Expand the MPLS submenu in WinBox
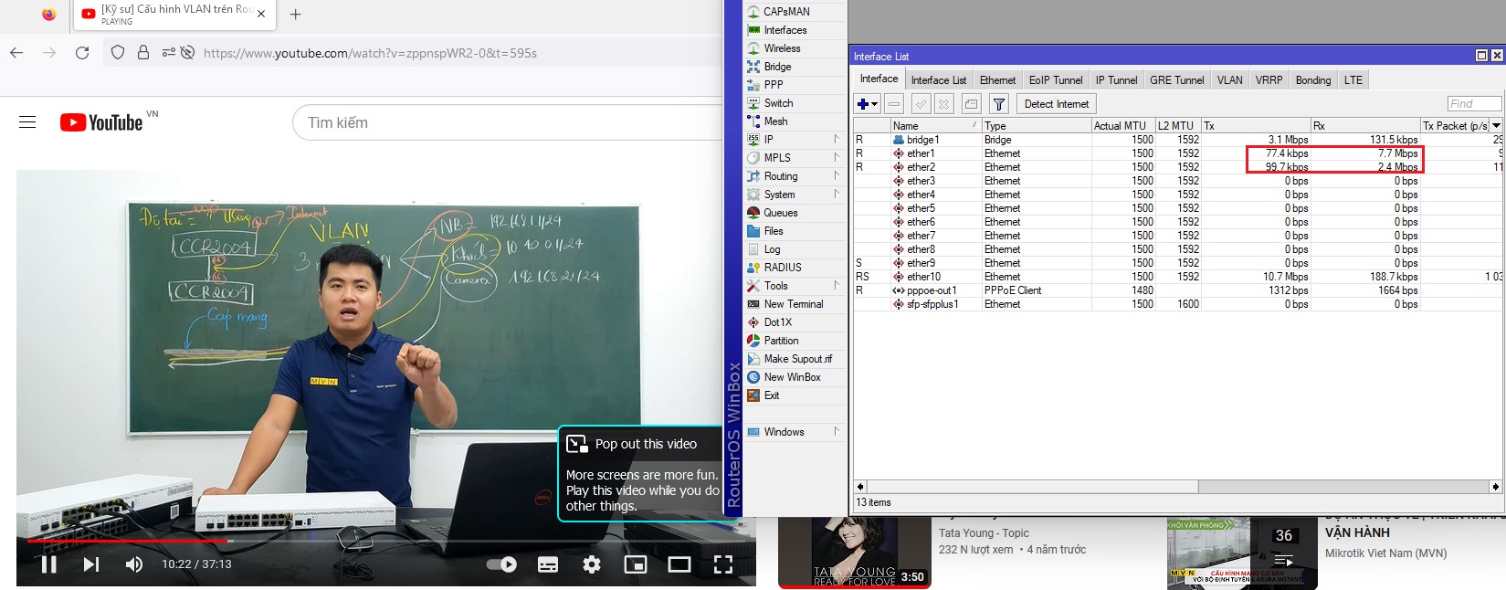 (837, 158)
